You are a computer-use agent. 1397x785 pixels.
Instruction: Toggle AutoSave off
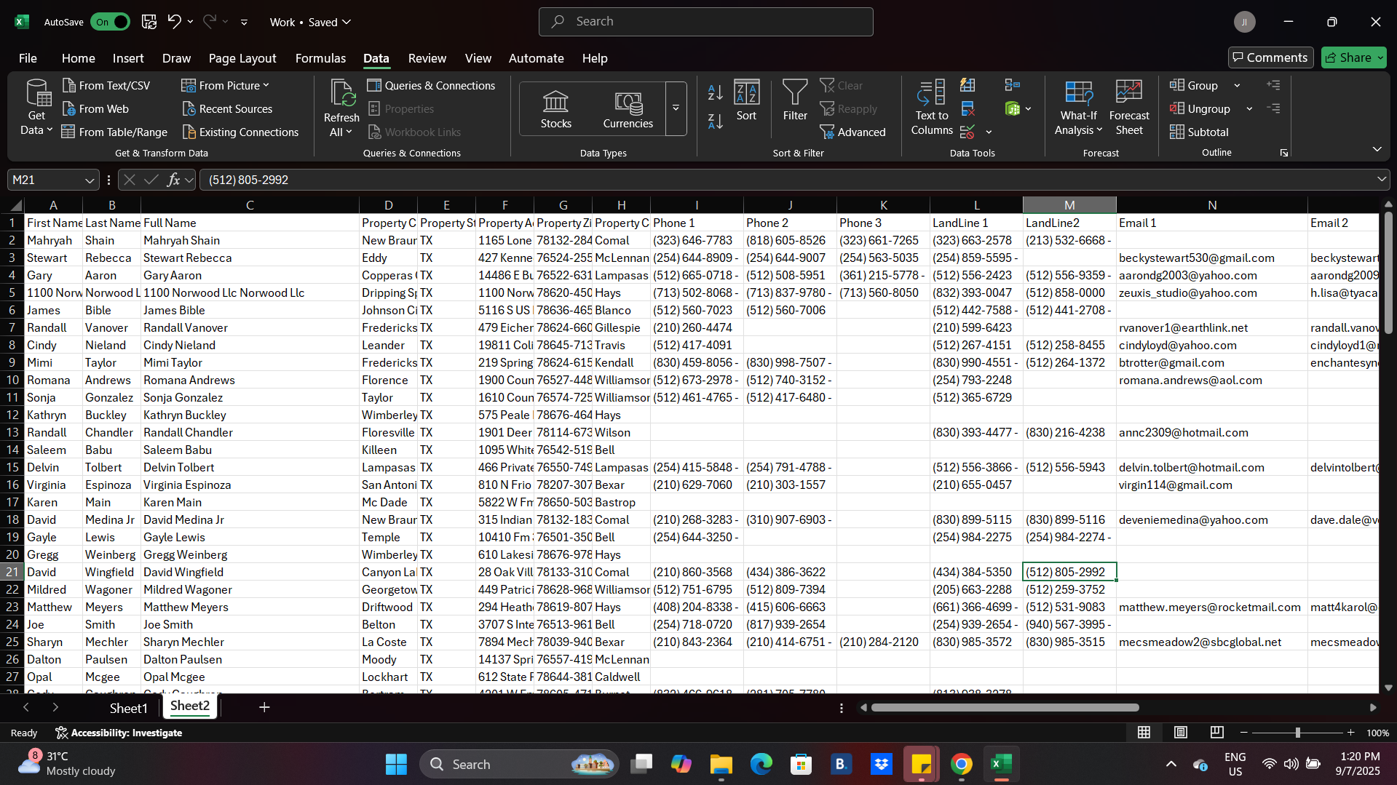click(110, 22)
